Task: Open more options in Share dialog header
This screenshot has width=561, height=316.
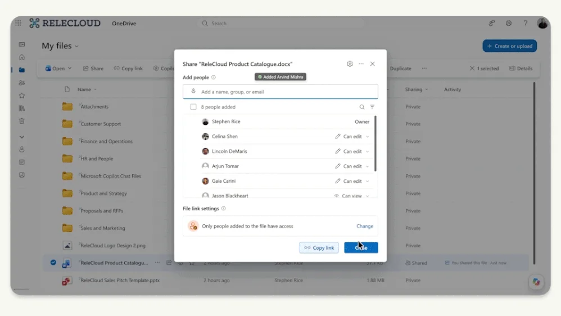Action: point(361,64)
